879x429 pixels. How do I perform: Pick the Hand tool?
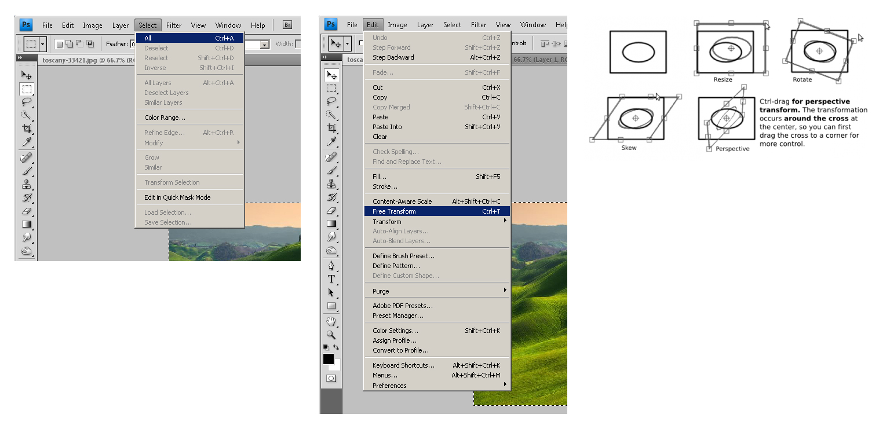pyautogui.click(x=331, y=321)
